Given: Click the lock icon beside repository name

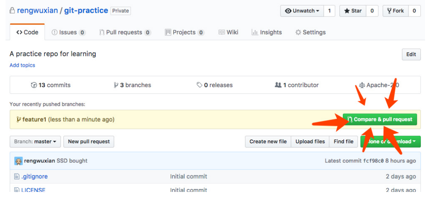Looking at the screenshot, I should [12, 11].
